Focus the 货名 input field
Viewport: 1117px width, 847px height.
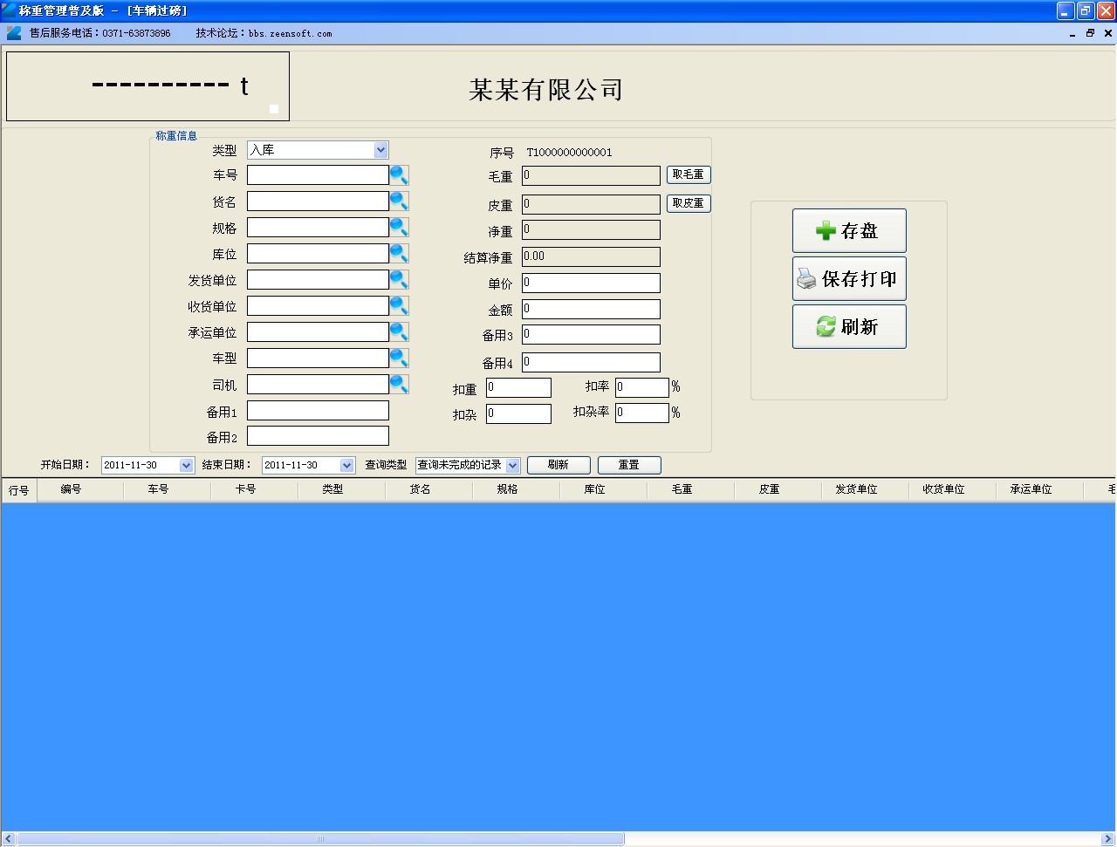coord(318,202)
